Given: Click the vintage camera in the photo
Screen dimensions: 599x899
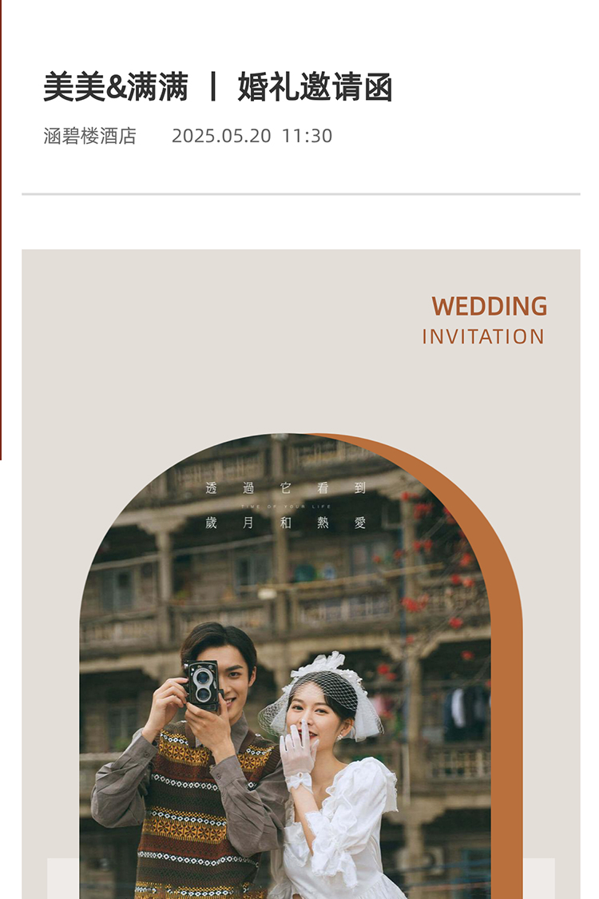Looking at the screenshot, I should click(x=202, y=685).
